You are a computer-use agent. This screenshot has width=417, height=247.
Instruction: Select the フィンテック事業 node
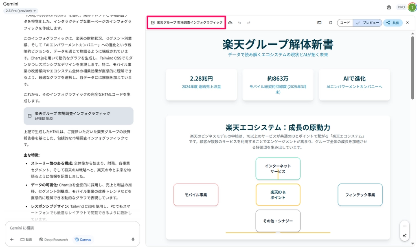pyautogui.click(x=360, y=195)
